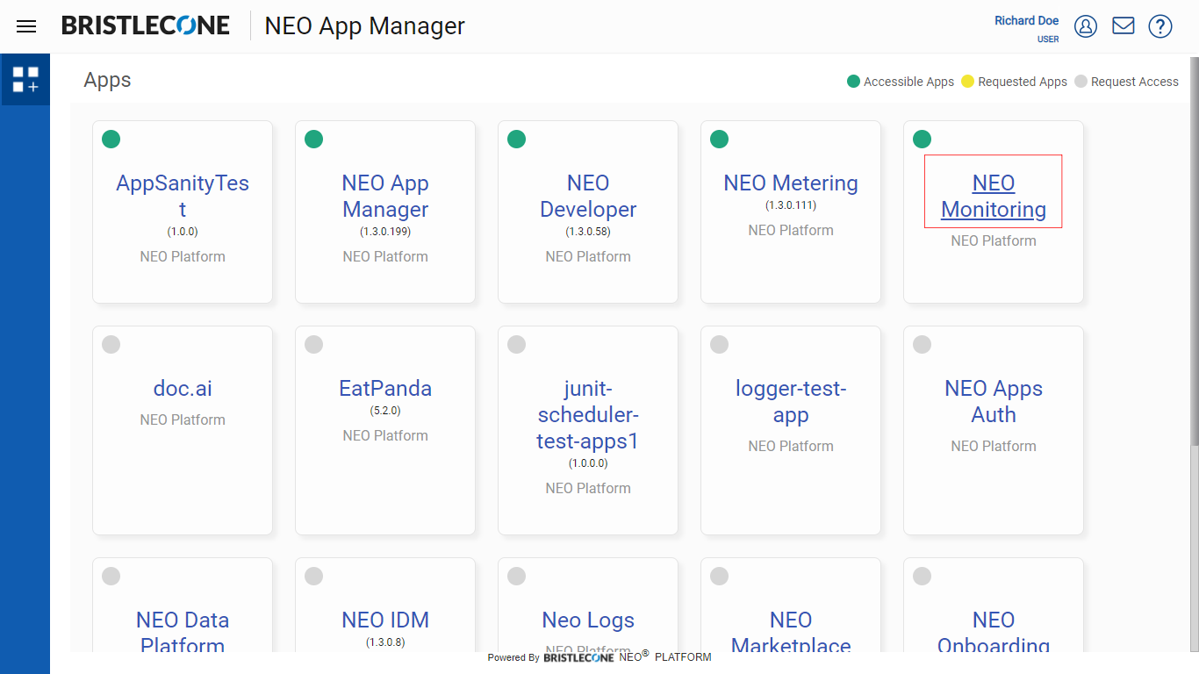Click version (1.3.0.111) text
The image size is (1199, 674).
(791, 205)
